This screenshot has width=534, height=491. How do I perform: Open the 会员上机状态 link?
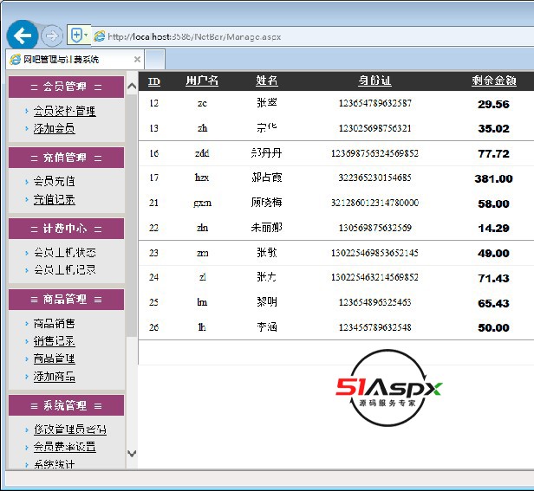pos(64,253)
